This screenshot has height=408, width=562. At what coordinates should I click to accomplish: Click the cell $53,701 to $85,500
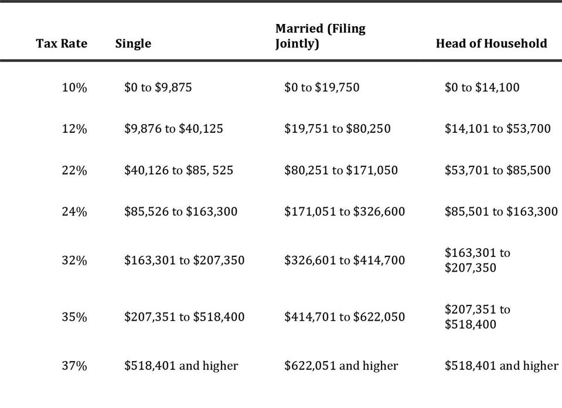(x=498, y=170)
